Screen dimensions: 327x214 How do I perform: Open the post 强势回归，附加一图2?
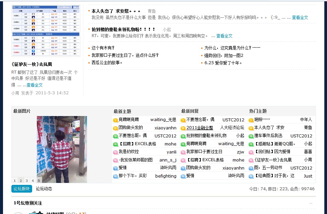tap(224, 56)
